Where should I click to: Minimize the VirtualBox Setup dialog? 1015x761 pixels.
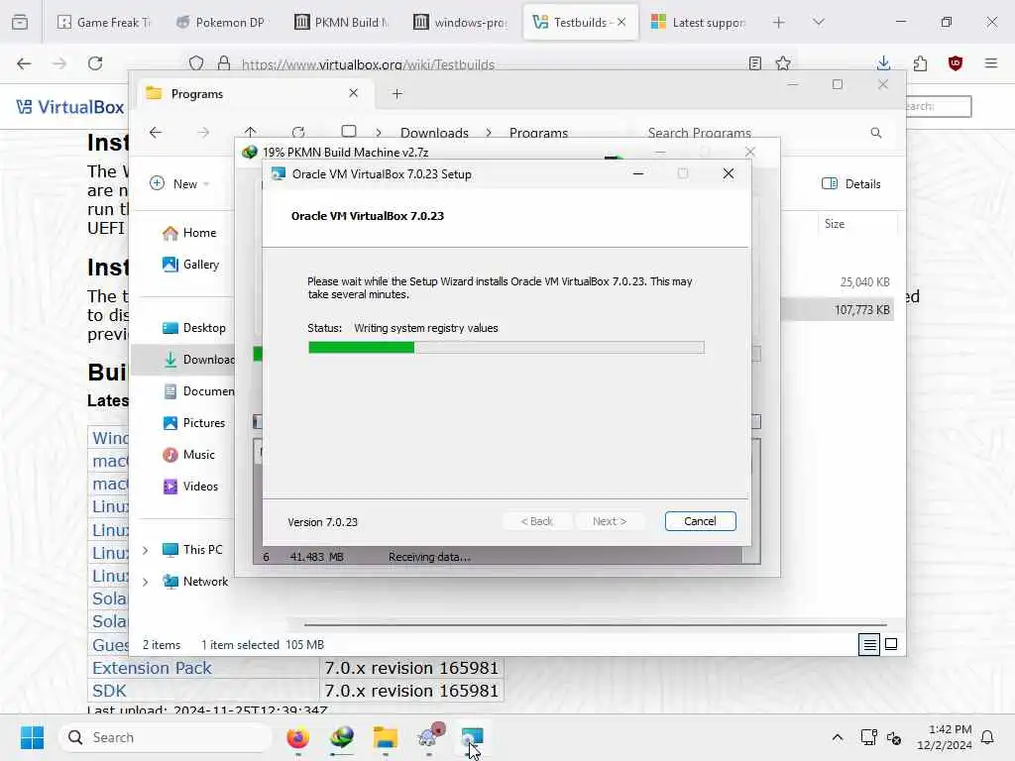pos(637,173)
